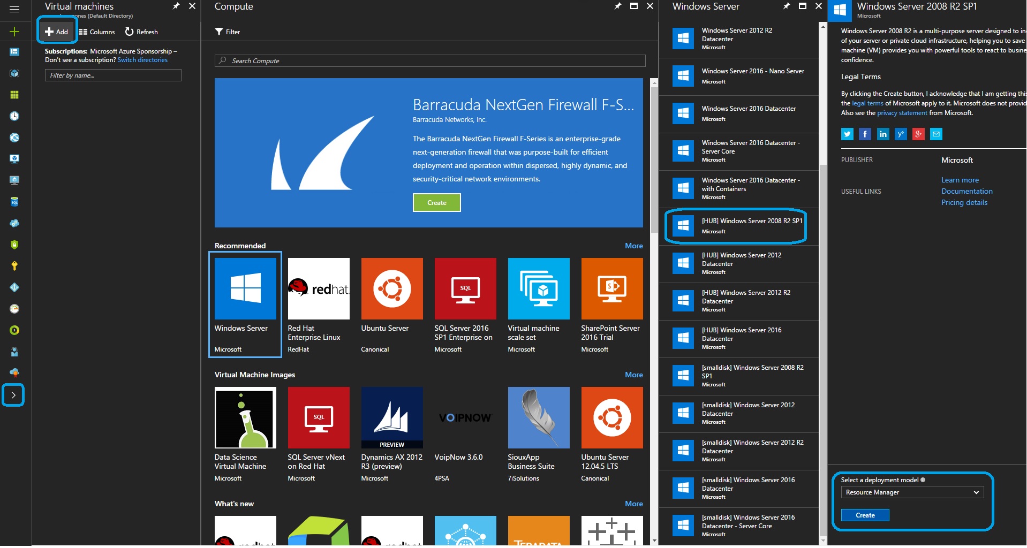Open the LinkedIn share icon
This screenshot has width=1027, height=548.
click(x=882, y=134)
